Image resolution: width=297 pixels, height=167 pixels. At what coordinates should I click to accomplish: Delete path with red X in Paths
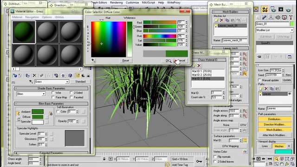(266, 89)
